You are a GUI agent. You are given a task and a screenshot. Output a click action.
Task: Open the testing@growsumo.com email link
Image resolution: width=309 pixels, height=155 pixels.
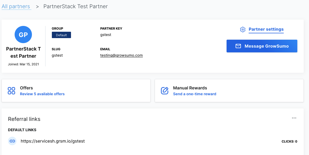click(122, 56)
